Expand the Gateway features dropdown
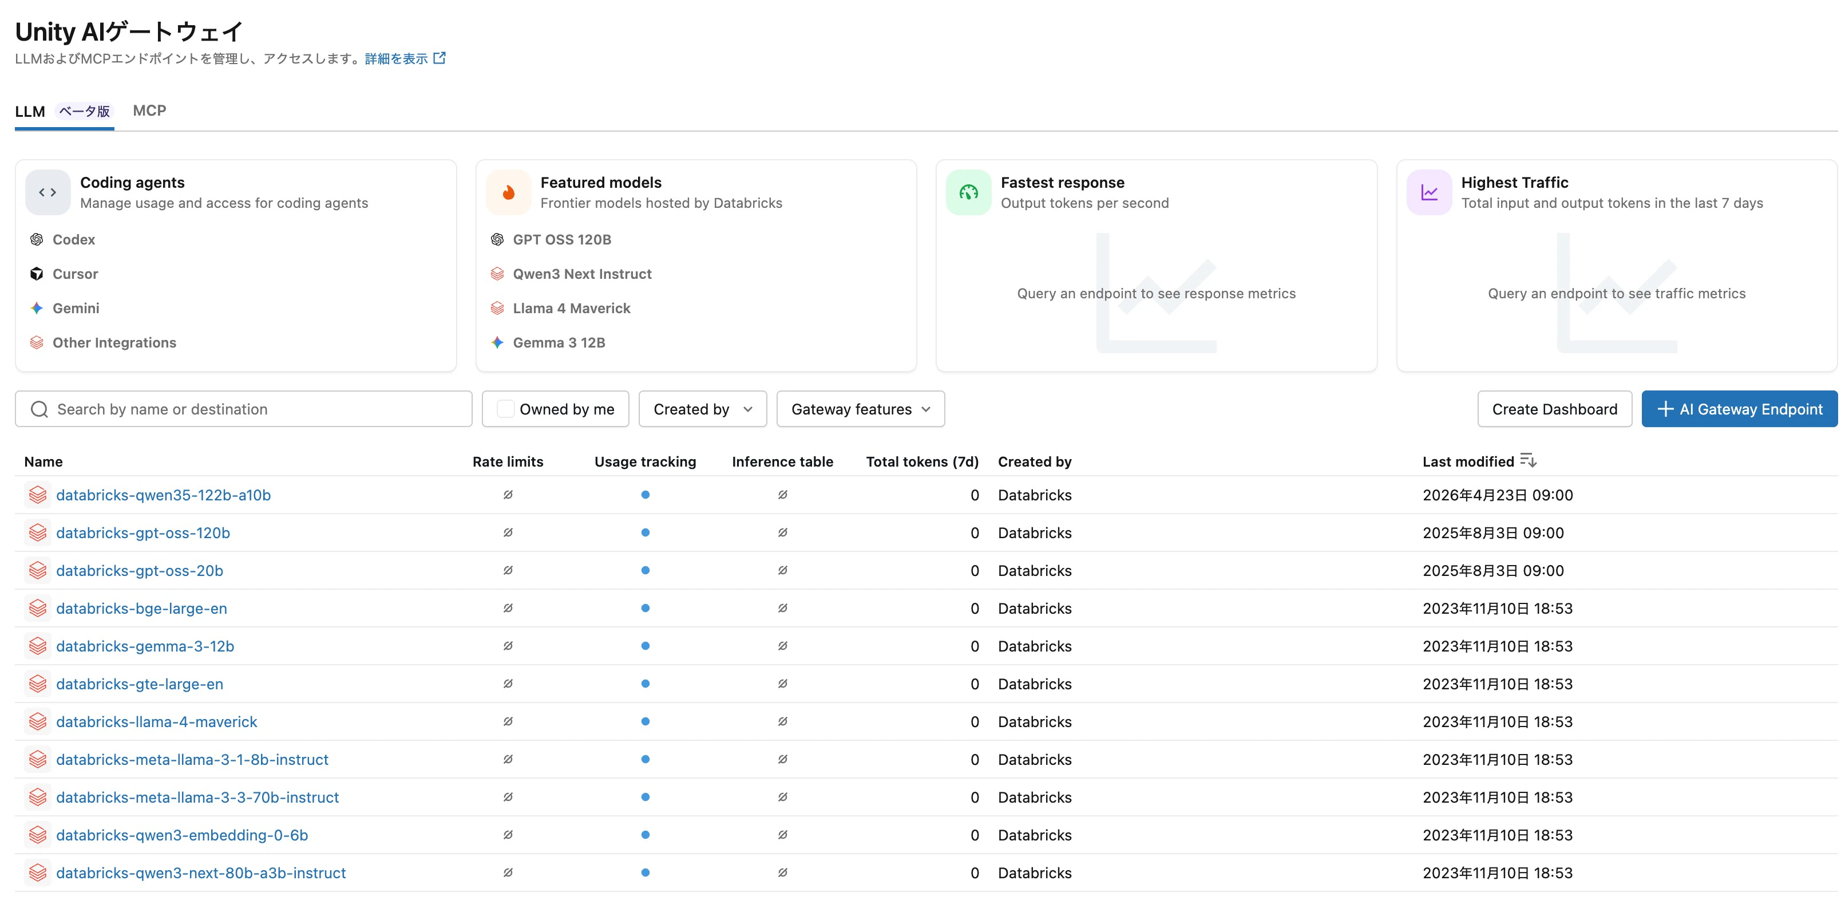Image resolution: width=1845 pixels, height=900 pixels. click(860, 409)
